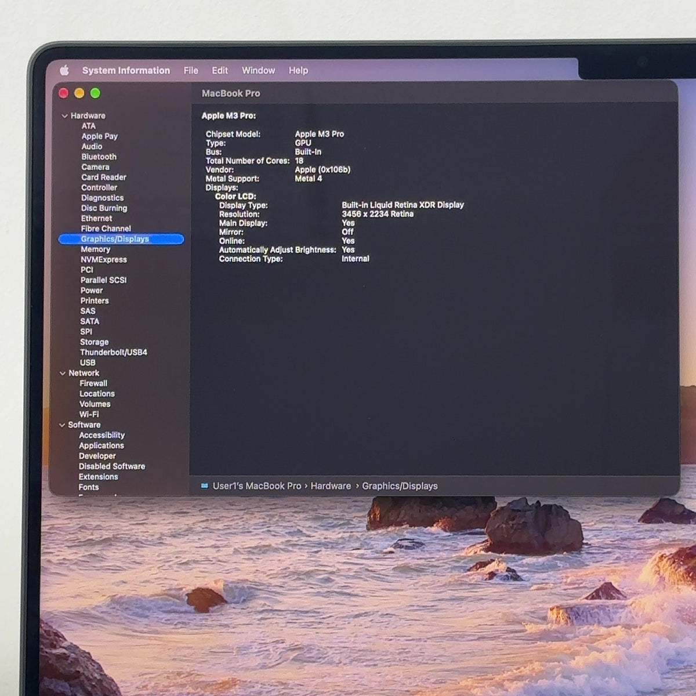Click the red close window button
This screenshot has width=696, height=696.
[x=64, y=93]
